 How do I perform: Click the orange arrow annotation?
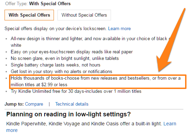coord(170,40)
